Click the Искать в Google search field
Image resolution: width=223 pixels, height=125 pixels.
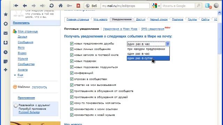tap(178, 6)
